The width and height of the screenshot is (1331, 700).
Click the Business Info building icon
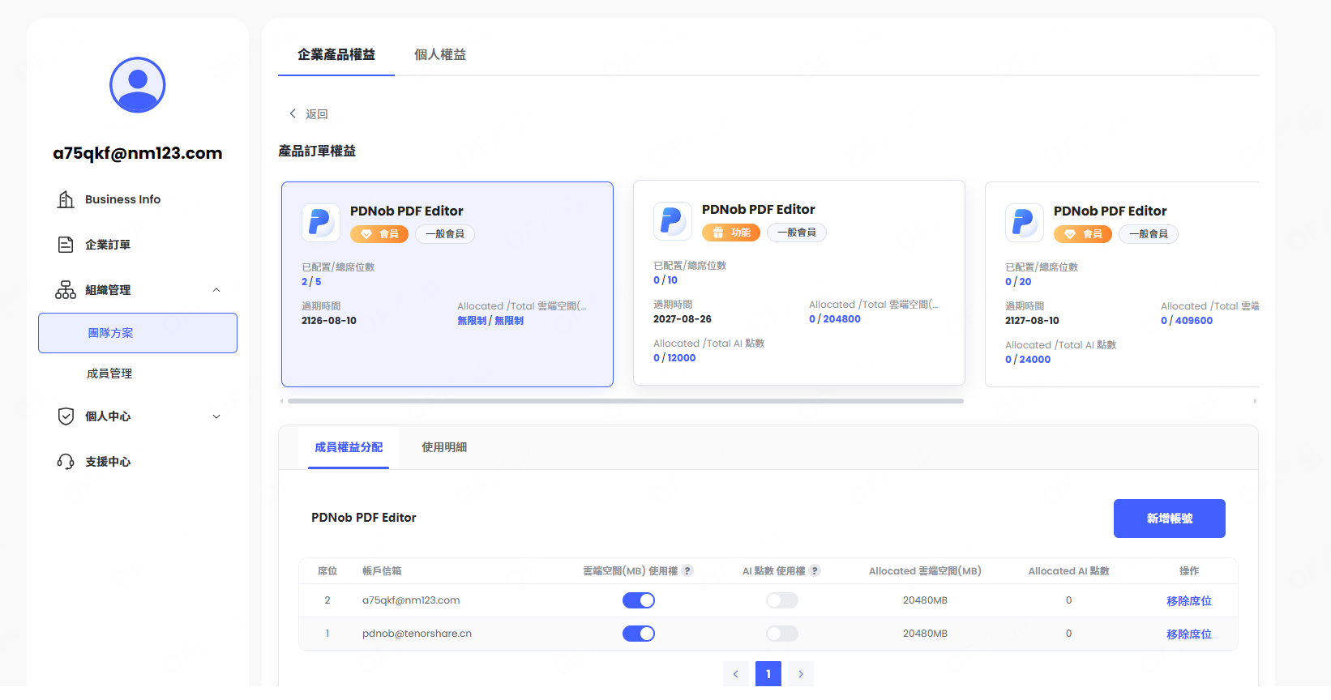[x=66, y=199]
